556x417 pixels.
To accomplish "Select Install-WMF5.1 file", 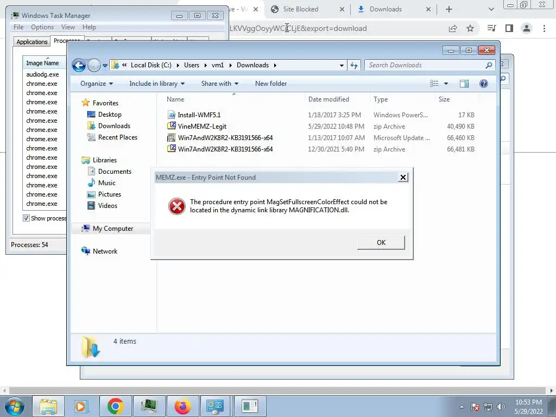I will coord(199,115).
